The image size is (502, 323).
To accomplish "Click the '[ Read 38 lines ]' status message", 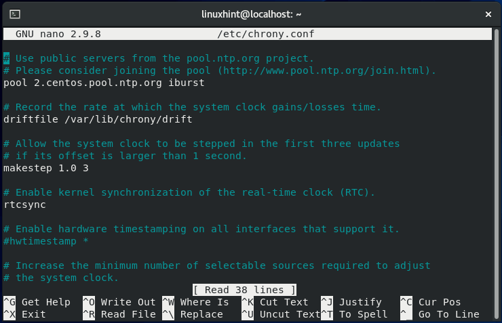I will (245, 290).
